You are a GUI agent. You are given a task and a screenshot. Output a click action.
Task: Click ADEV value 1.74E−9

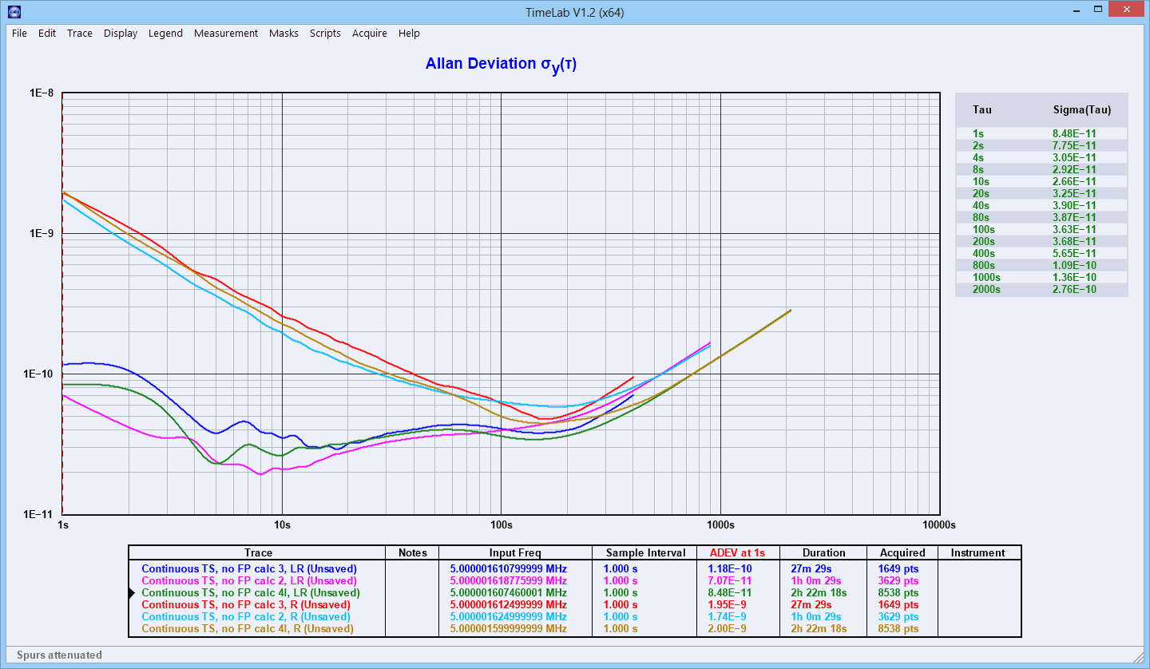click(x=728, y=617)
